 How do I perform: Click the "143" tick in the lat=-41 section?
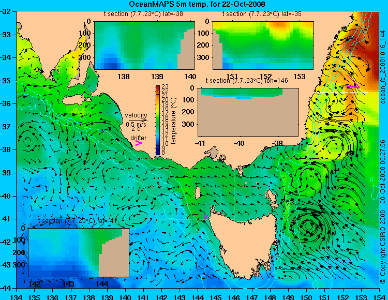coord(68,283)
